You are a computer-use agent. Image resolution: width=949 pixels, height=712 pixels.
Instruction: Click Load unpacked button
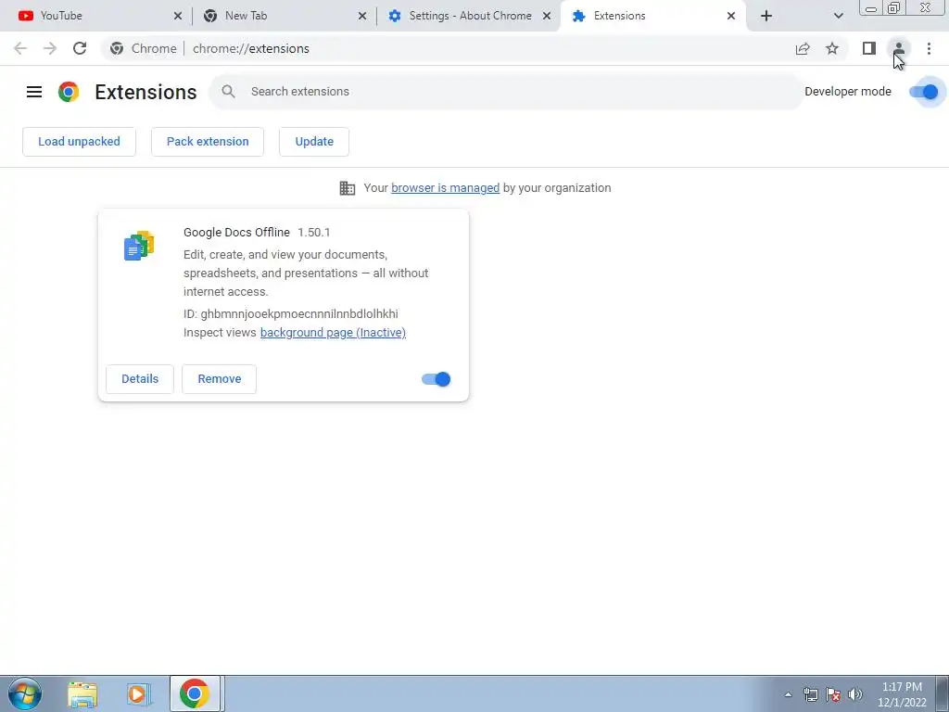tap(80, 142)
